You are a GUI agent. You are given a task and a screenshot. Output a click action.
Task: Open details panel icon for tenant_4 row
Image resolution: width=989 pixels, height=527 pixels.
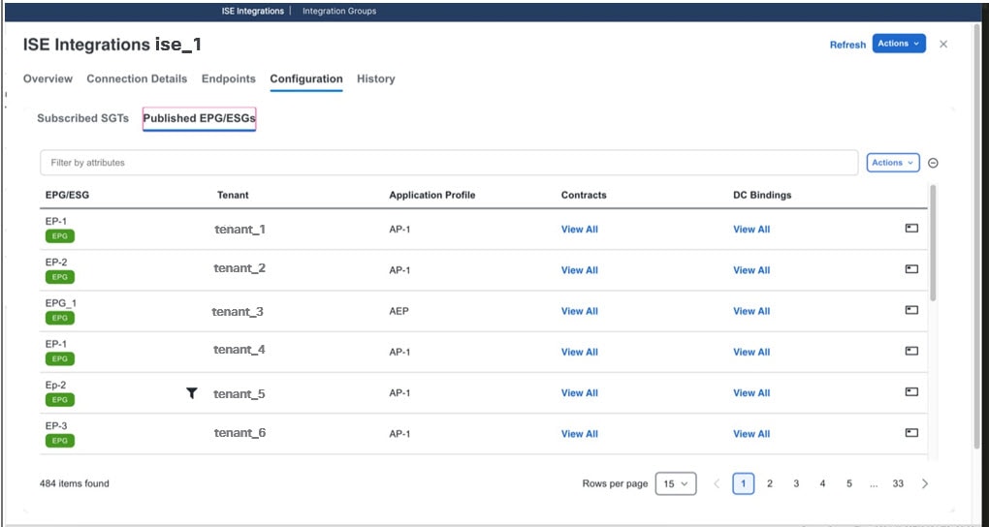[x=911, y=351]
